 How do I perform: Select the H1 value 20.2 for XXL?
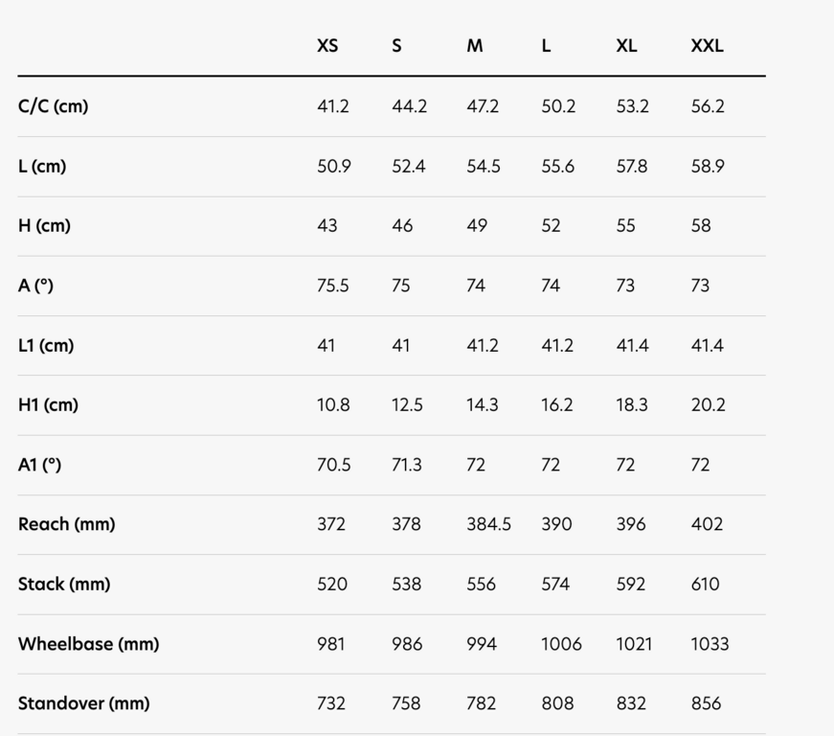click(708, 405)
